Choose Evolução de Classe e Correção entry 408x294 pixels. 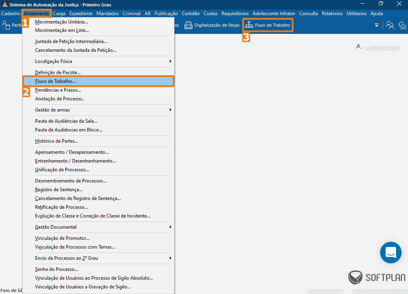click(98, 216)
